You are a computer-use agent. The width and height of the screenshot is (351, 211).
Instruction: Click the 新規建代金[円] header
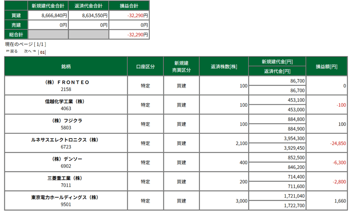(x=277, y=62)
